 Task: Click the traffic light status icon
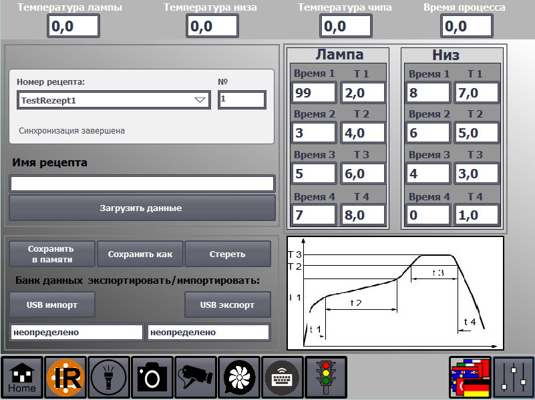point(327,377)
